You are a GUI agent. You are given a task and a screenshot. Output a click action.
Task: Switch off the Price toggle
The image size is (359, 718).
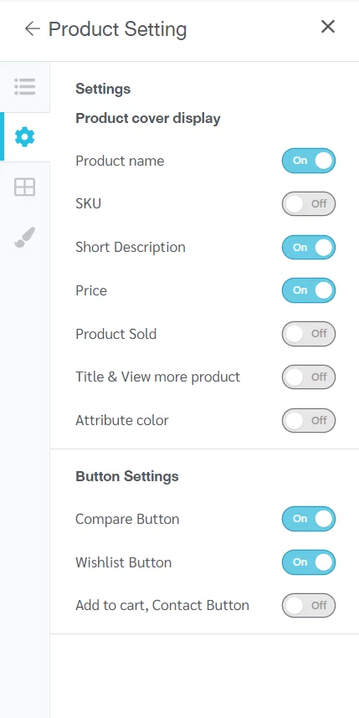click(309, 290)
